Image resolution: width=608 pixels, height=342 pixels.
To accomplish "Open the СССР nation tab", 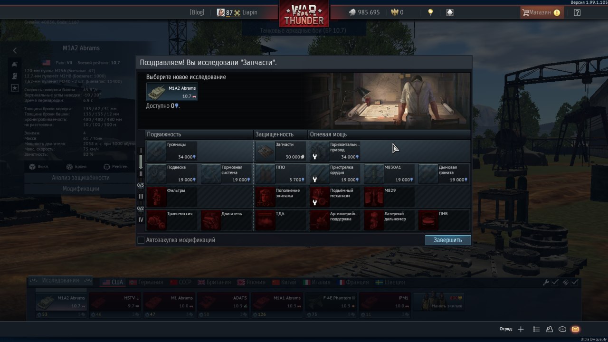I will coord(181,282).
